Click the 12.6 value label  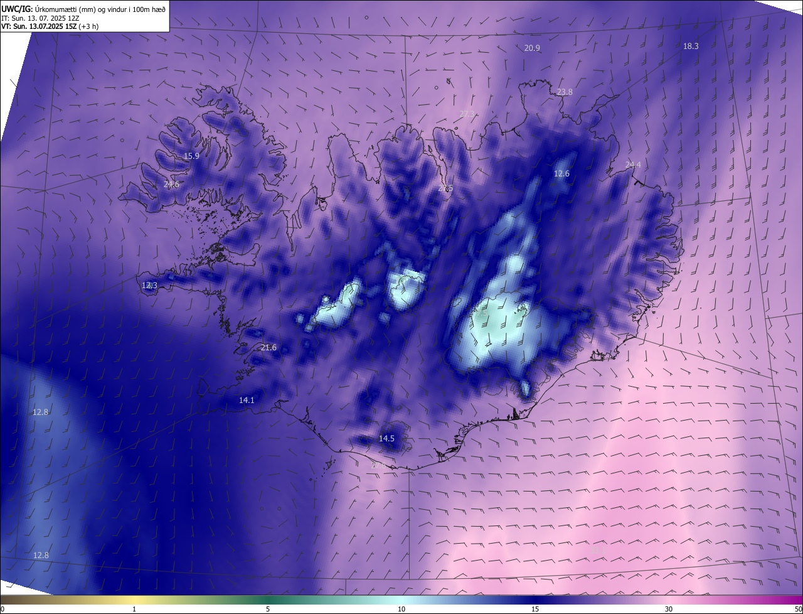point(561,174)
